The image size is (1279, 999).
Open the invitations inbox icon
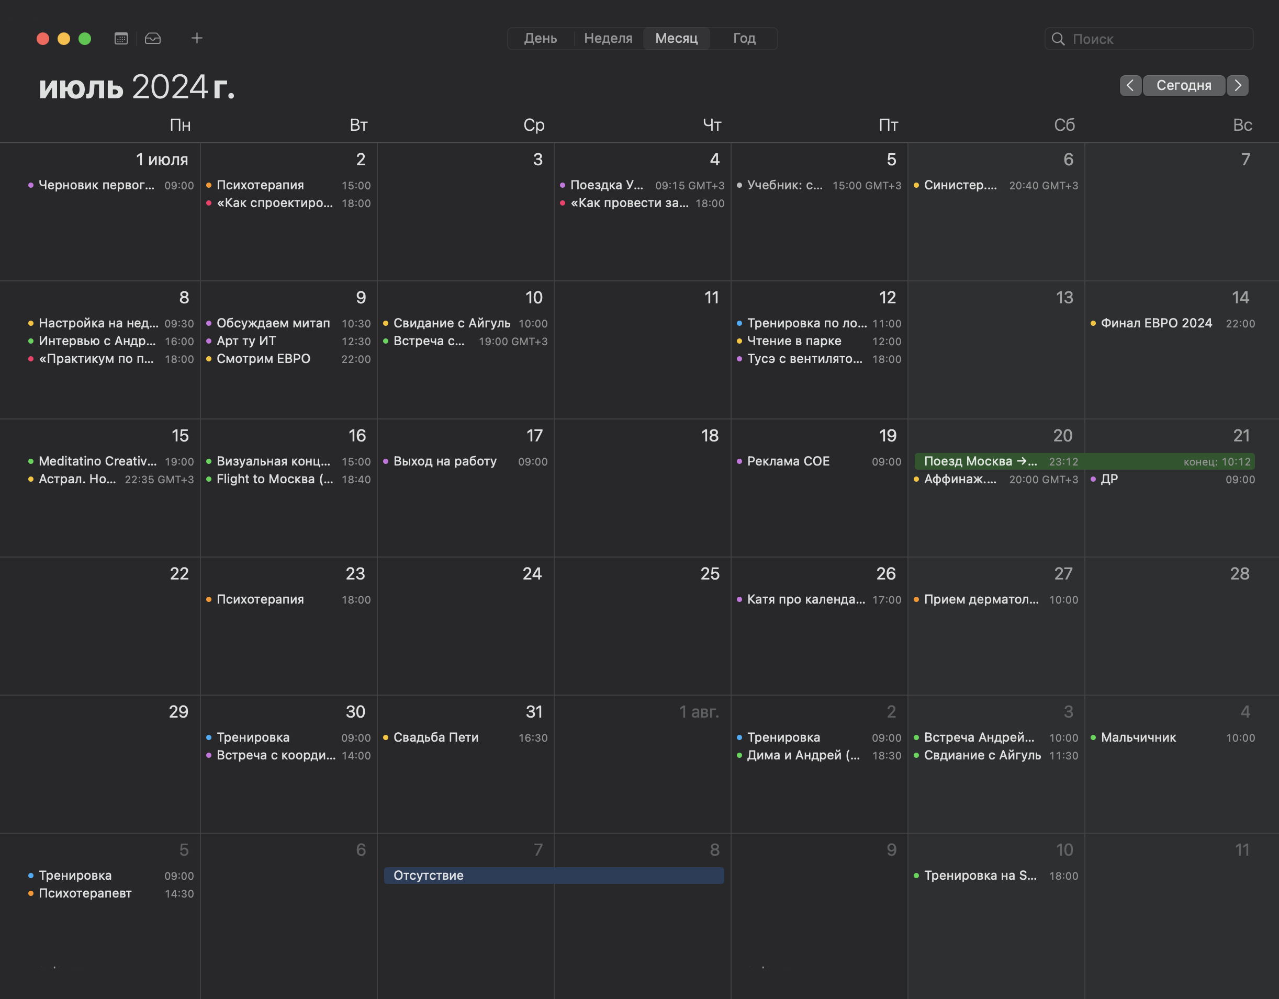pyautogui.click(x=153, y=39)
